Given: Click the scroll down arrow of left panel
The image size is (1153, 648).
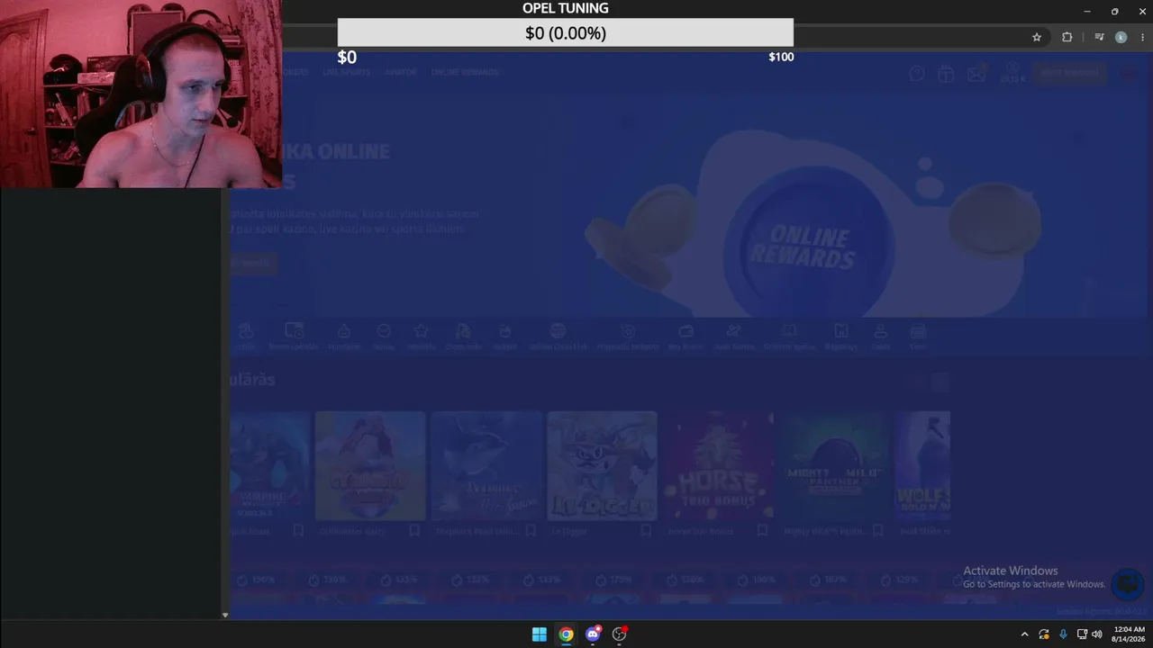Looking at the screenshot, I should 225,616.
